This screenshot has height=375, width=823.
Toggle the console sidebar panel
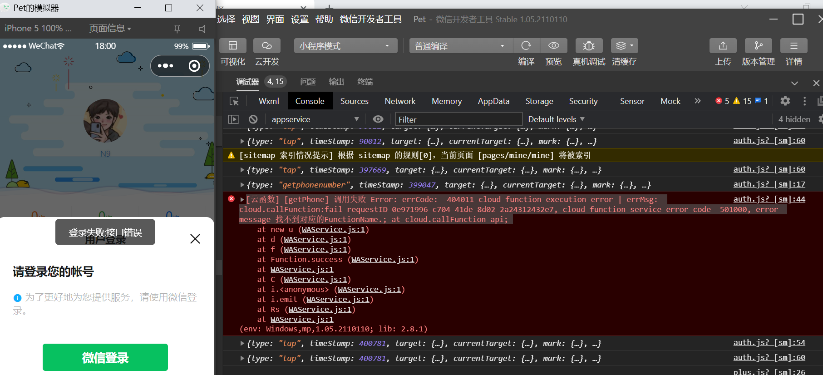233,119
